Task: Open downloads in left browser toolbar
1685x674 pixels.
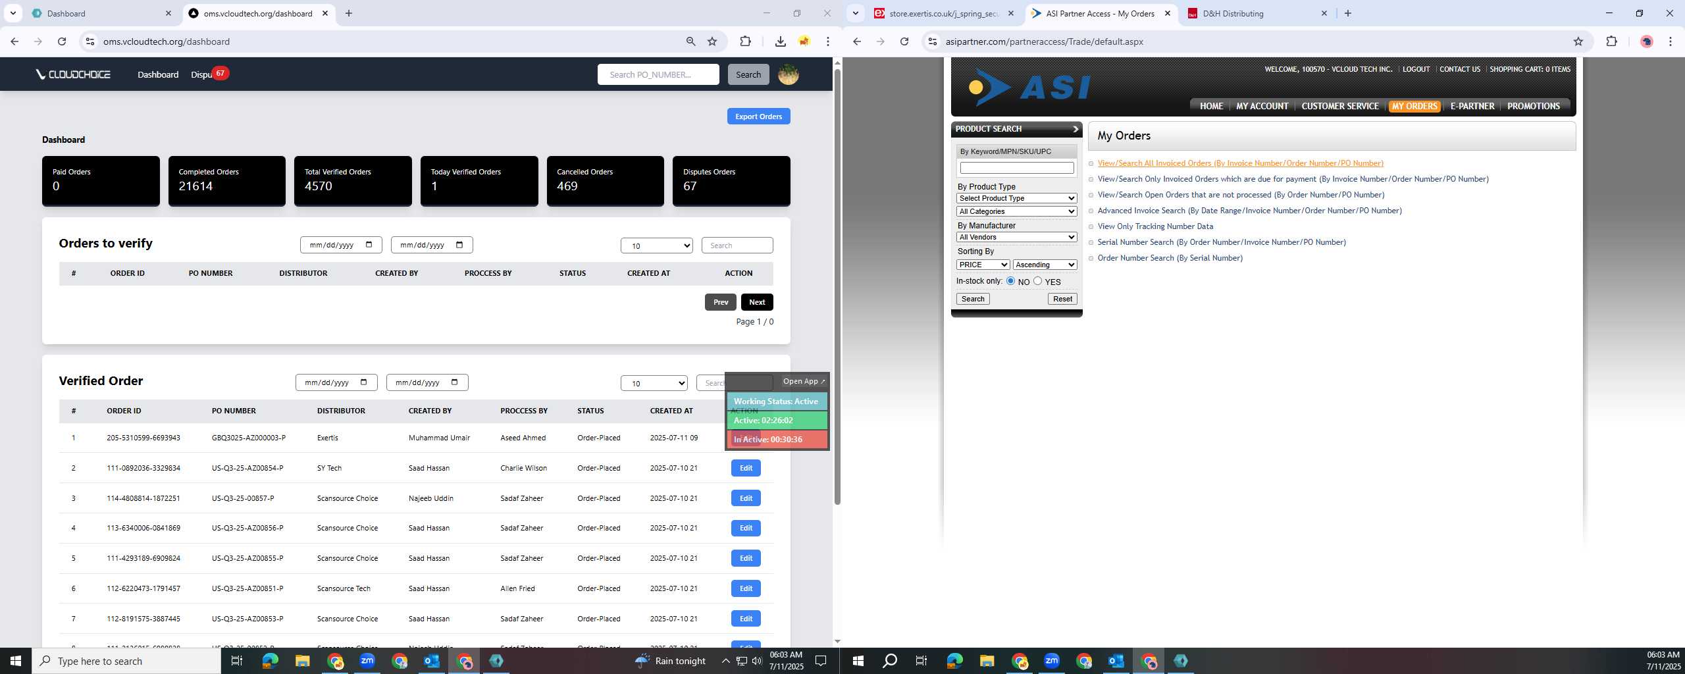Action: [x=780, y=41]
